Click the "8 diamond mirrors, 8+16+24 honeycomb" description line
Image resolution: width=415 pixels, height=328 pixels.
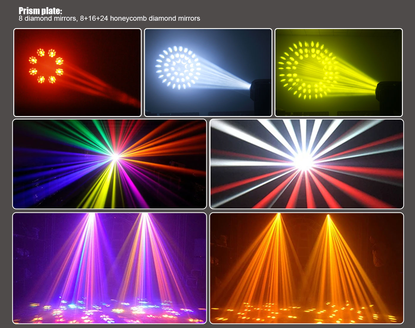(109, 18)
